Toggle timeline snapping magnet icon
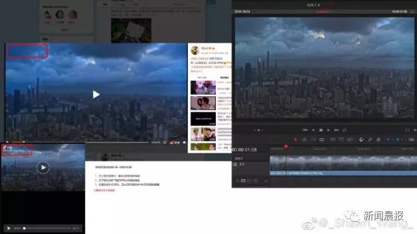This screenshot has height=234, width=417. (x=361, y=140)
